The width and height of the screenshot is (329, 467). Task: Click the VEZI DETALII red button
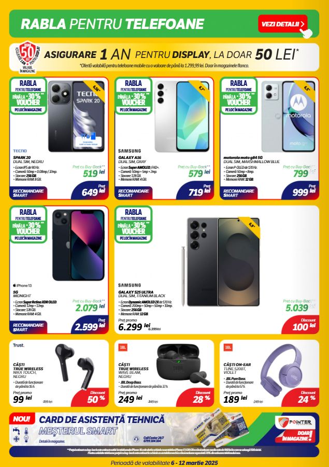(282, 24)
